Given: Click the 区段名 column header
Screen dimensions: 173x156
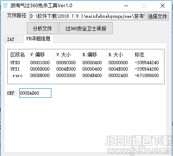Looking at the screenshot, I should tap(18, 55).
